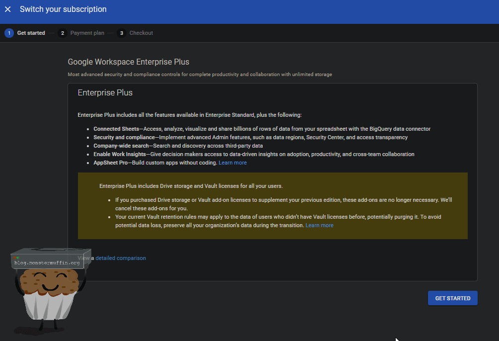The width and height of the screenshot is (499, 341).
Task: Click the Company-wide search feature label
Action: [121, 146]
